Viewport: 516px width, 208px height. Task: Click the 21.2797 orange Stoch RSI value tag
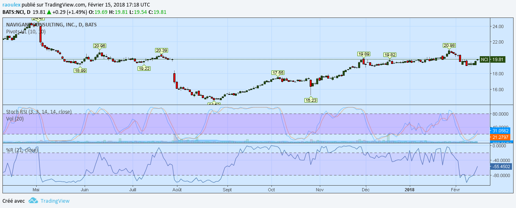(x=501, y=138)
